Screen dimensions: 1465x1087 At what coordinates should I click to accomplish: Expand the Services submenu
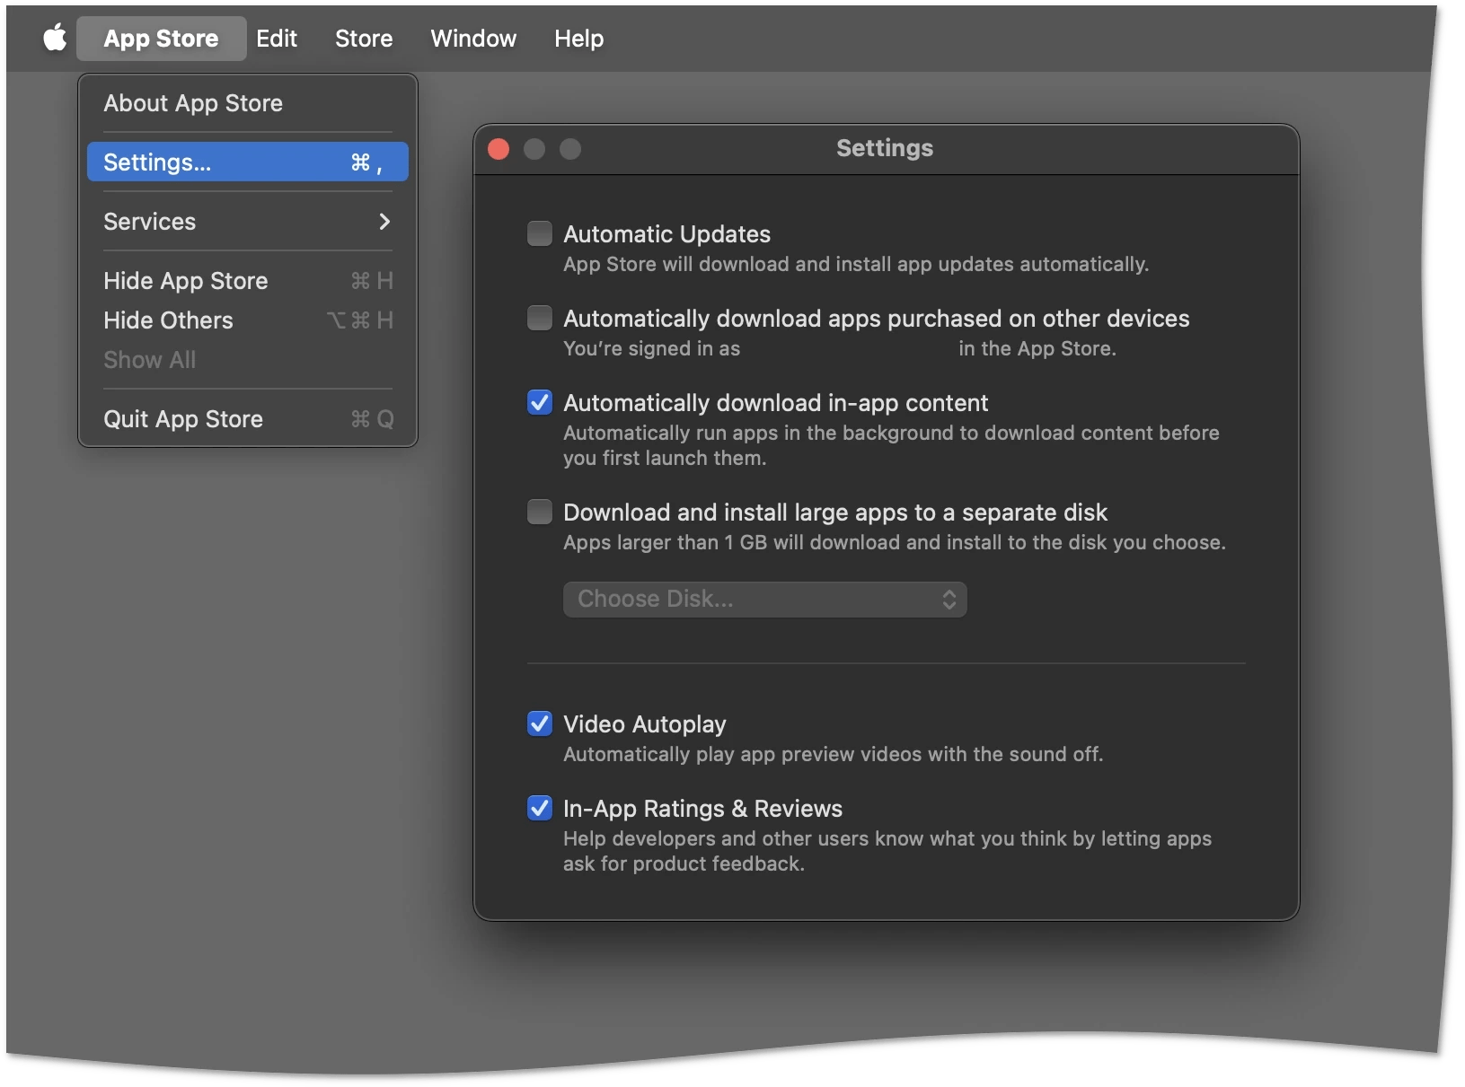[x=248, y=222]
